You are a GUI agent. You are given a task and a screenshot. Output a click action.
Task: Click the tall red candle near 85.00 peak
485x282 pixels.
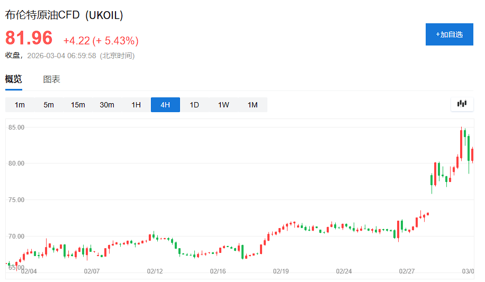(461, 143)
